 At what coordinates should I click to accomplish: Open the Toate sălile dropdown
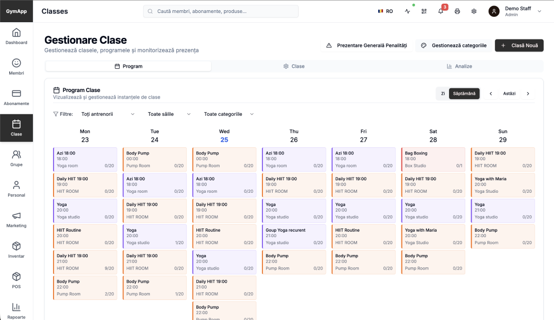point(169,114)
